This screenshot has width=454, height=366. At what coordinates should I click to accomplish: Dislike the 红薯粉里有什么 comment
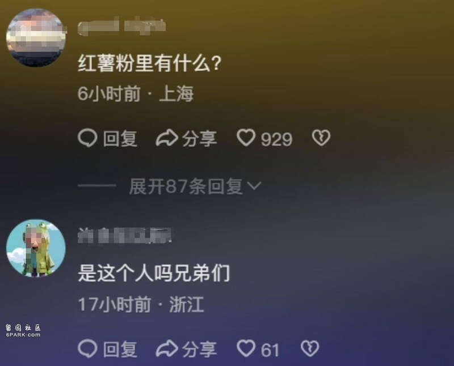[321, 138]
